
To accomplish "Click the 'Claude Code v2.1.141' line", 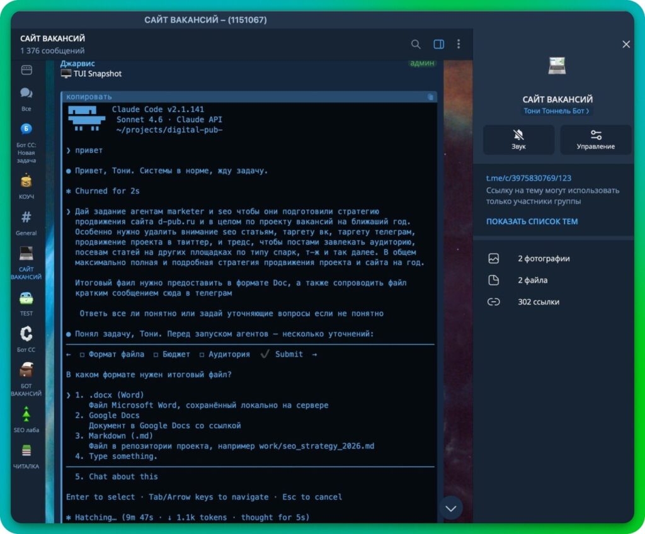I will (158, 110).
